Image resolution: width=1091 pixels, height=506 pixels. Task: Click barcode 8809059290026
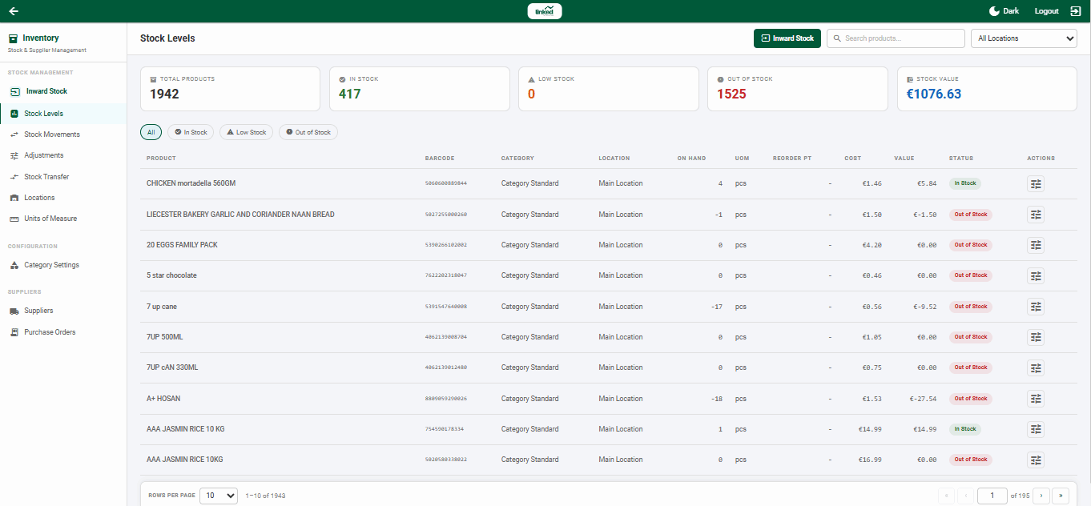click(x=446, y=399)
